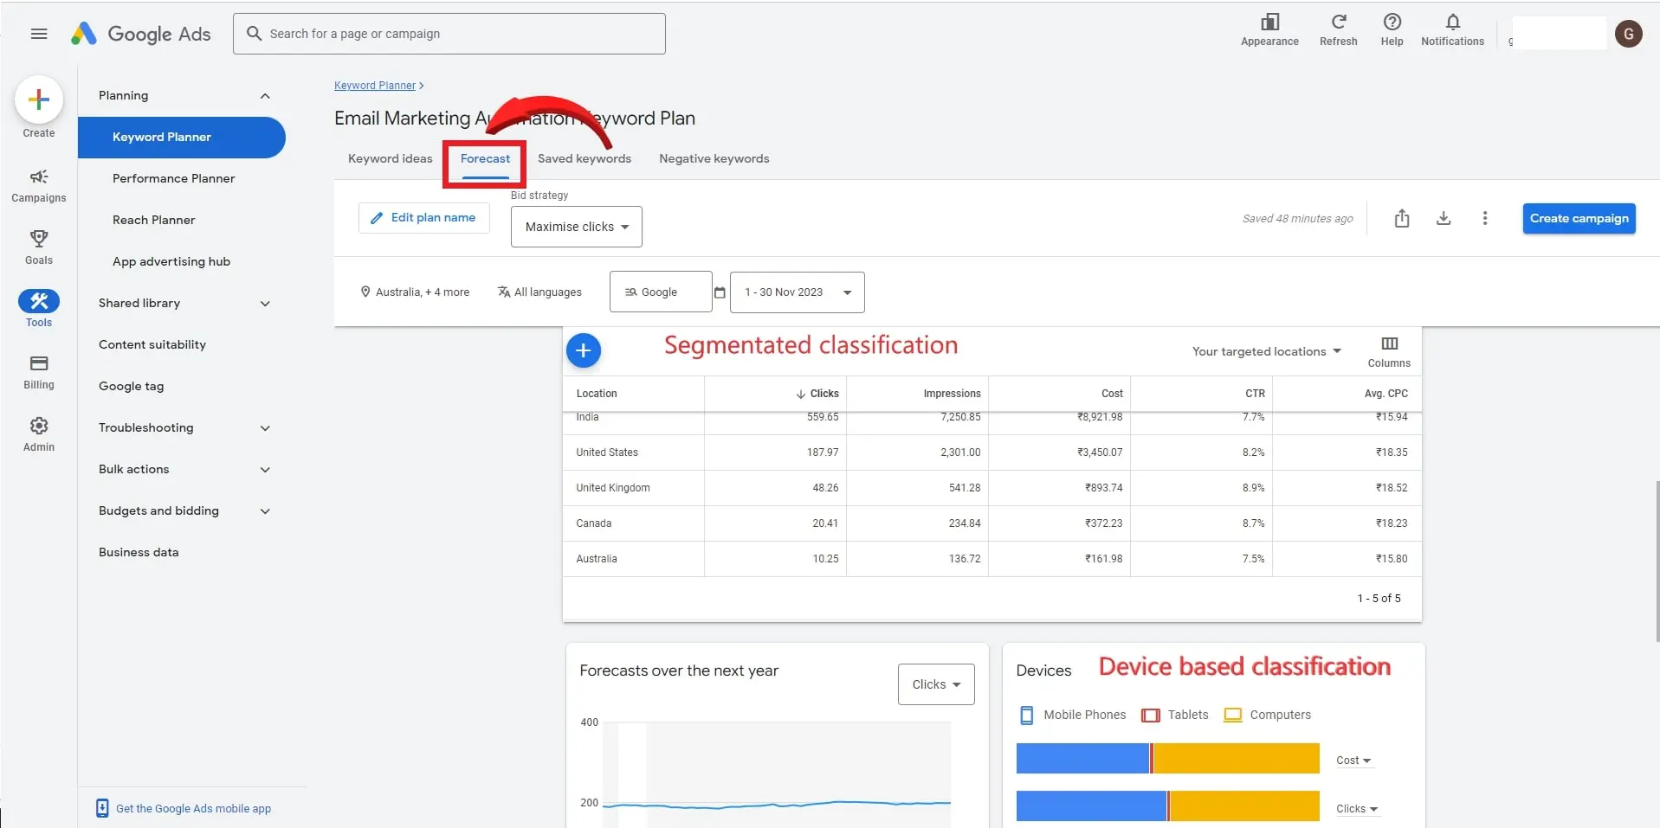Viewport: 1660px width, 828px height.
Task: Open the Notifications bell
Action: tap(1452, 23)
